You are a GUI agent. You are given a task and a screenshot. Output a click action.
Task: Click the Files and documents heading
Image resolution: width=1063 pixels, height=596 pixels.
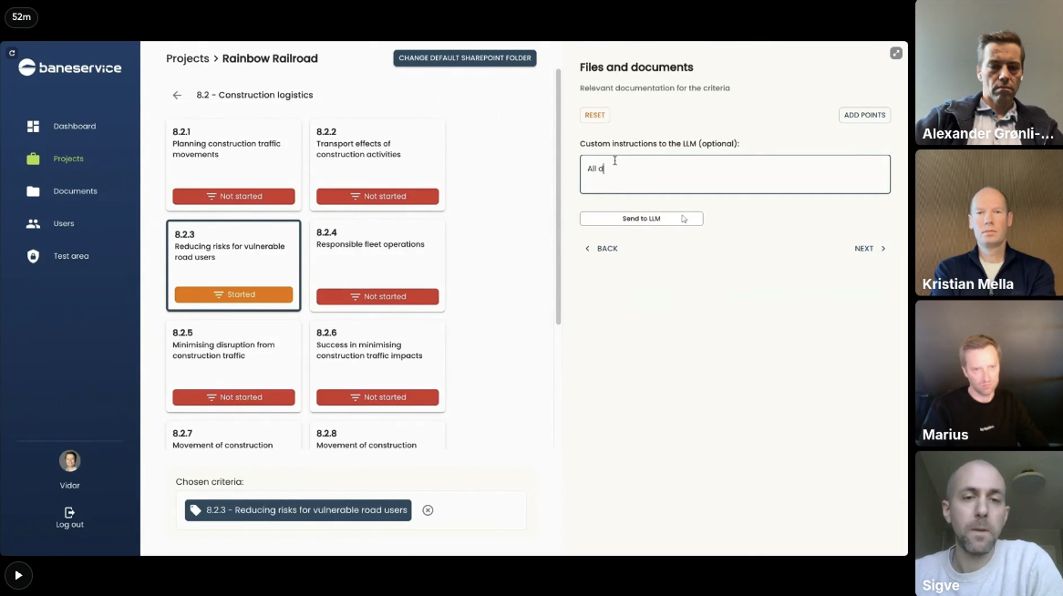(x=636, y=67)
